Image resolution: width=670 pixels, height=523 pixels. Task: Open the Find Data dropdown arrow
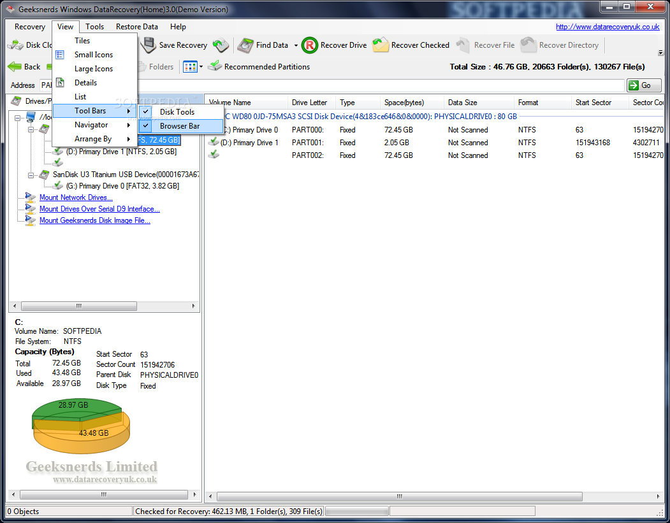[296, 45]
